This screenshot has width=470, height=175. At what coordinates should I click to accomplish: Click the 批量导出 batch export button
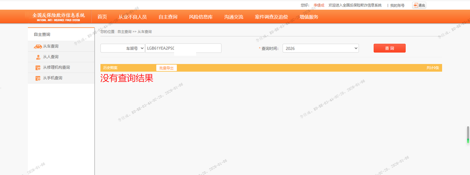pos(166,68)
